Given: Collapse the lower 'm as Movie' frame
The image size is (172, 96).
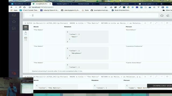Looking at the screenshot, I should click(162, 77).
